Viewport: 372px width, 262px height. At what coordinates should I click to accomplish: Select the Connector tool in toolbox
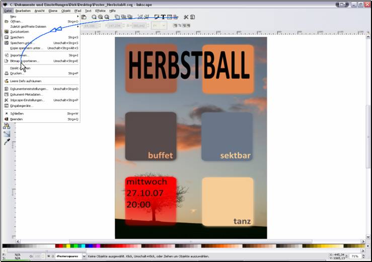(x=7, y=126)
